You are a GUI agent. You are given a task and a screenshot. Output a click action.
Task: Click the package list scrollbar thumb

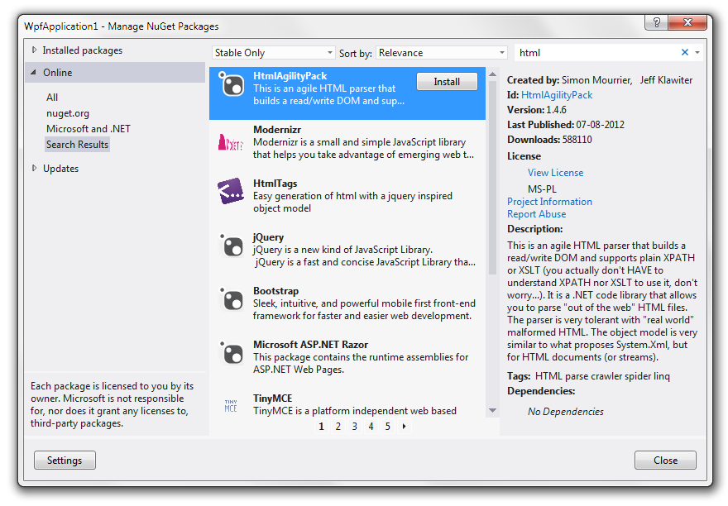point(492,177)
